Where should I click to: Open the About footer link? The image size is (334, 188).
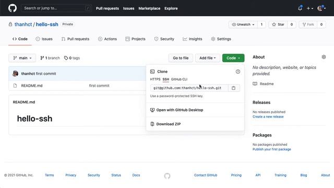[325, 175]
